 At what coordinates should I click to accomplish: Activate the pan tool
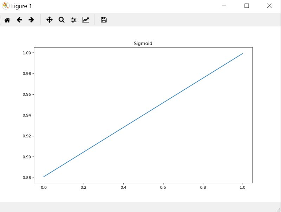tap(49, 20)
